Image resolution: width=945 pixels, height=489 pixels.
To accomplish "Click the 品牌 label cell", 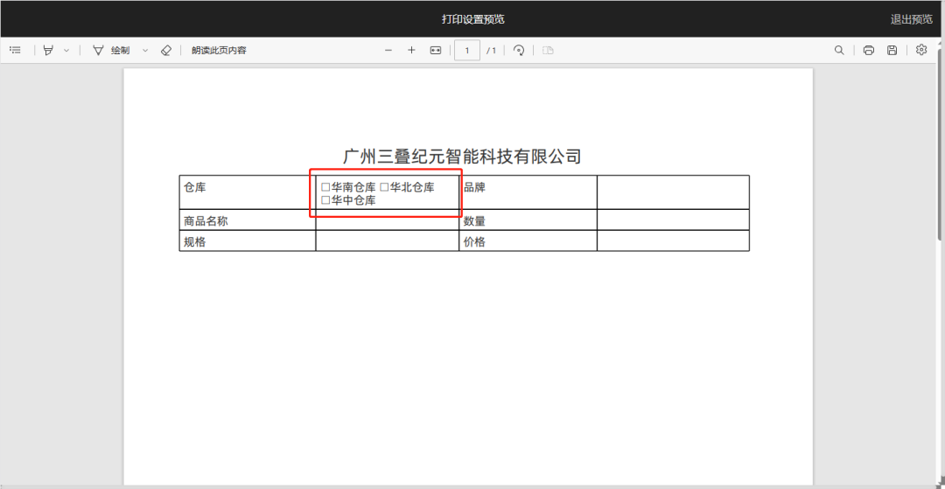I will coord(528,192).
